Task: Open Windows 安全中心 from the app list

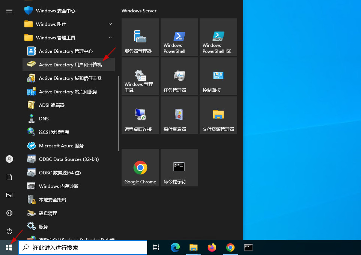Action: [69, 10]
